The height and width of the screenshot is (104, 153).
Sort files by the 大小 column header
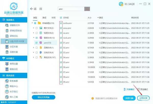[x=90, y=18]
